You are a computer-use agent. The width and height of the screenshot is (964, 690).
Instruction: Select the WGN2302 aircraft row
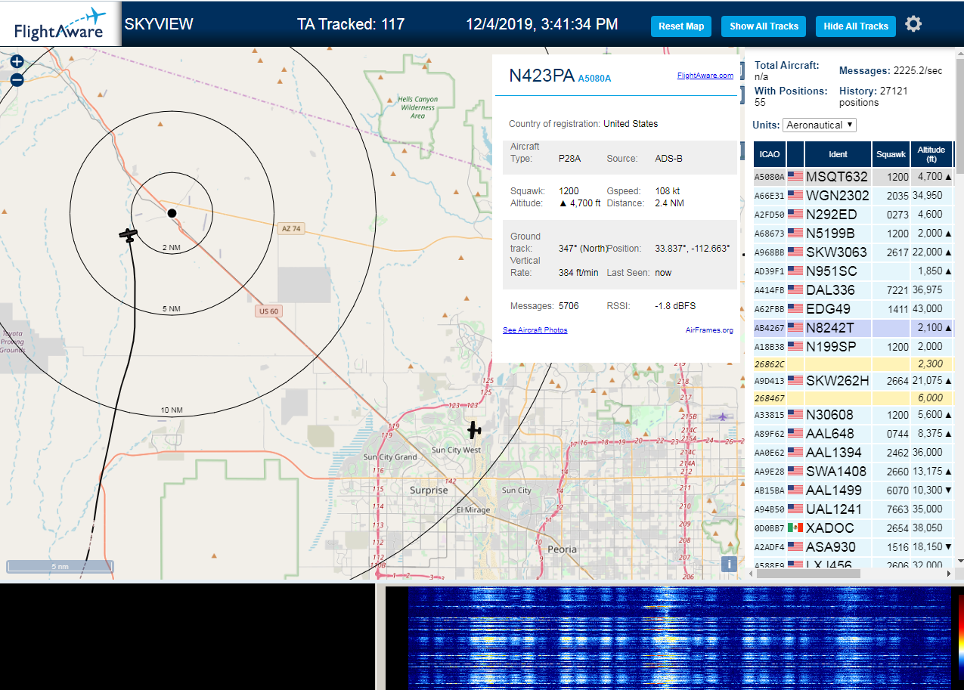(853, 195)
